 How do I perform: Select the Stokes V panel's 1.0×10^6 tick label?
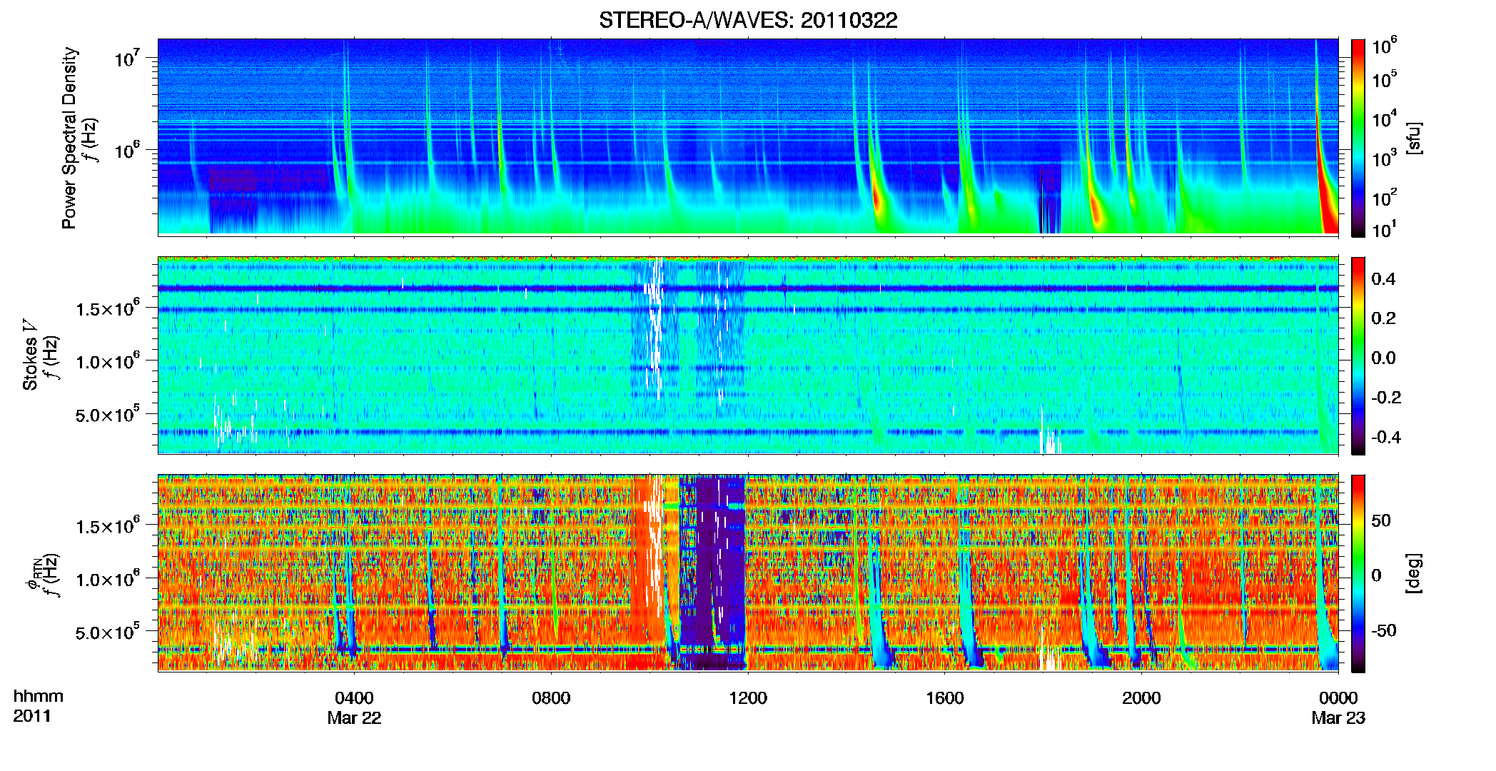[x=108, y=361]
